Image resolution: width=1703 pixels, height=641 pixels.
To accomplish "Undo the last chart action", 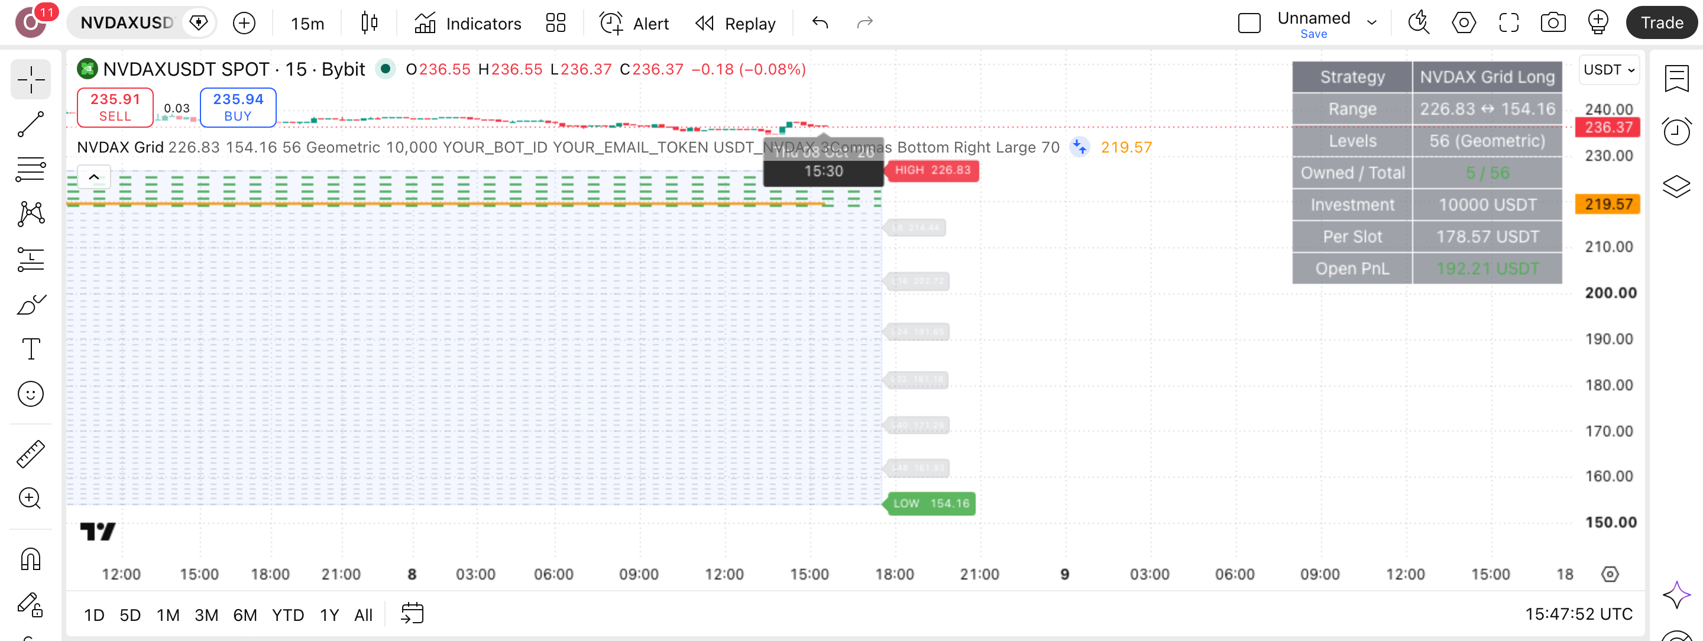I will pos(820,23).
